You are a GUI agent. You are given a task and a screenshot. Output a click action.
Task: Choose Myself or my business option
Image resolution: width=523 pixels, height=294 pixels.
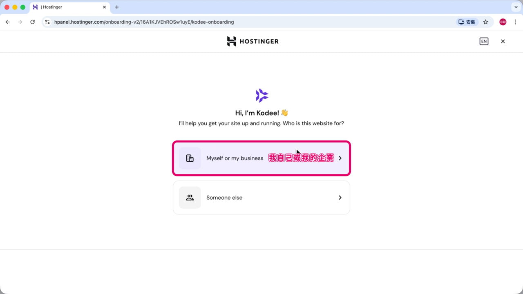tap(261, 158)
